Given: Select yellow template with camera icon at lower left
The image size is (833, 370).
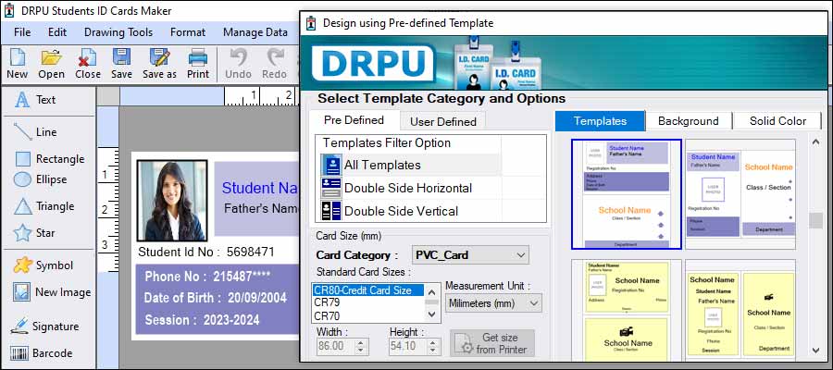Looking at the screenshot, I should coord(627,309).
